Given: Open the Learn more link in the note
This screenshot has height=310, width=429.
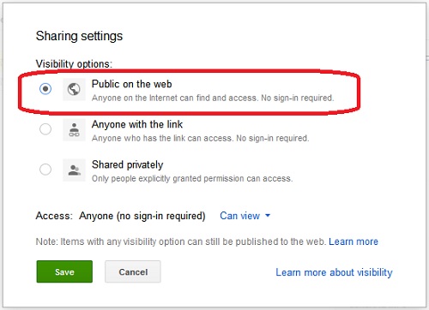Looking at the screenshot, I should point(353,241).
